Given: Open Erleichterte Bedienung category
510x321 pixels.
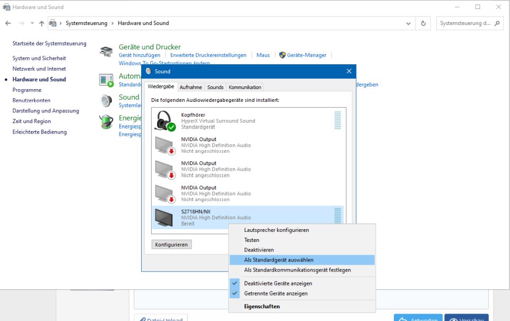Looking at the screenshot, I should click(39, 132).
